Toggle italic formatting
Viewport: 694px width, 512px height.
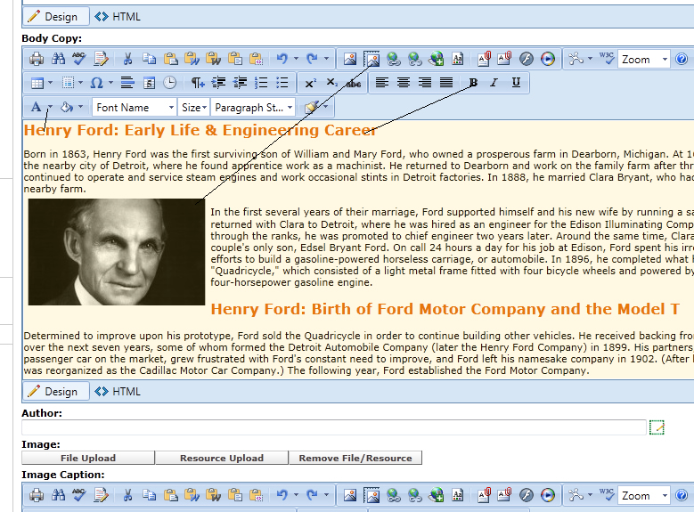pos(494,83)
